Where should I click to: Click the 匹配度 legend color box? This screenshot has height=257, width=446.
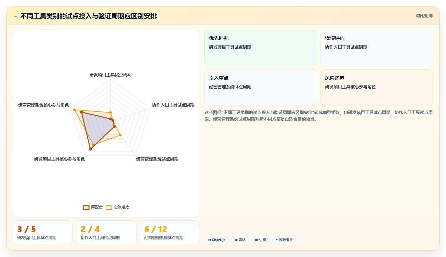86,207
